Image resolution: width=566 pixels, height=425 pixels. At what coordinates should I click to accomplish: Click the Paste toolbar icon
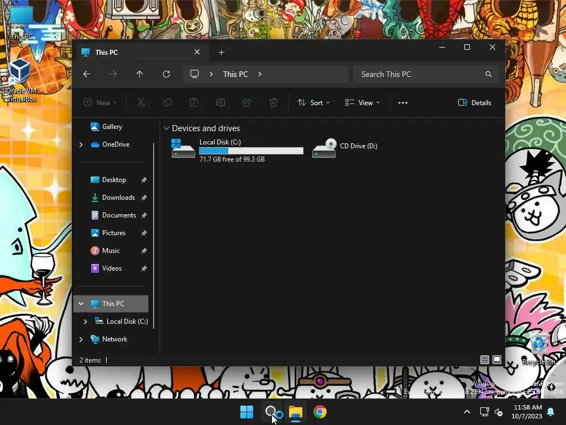(194, 102)
